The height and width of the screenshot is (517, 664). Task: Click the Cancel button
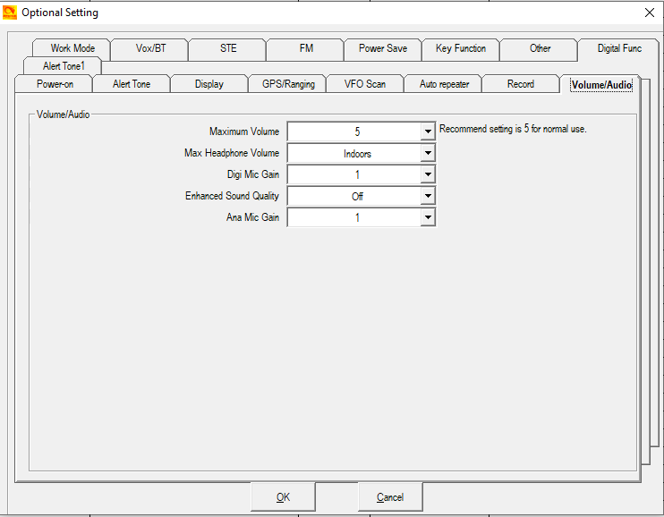click(390, 496)
